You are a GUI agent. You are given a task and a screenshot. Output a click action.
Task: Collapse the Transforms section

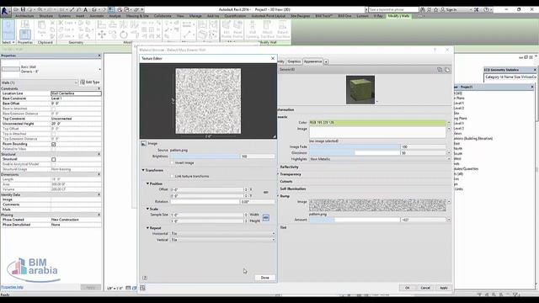(x=143, y=170)
